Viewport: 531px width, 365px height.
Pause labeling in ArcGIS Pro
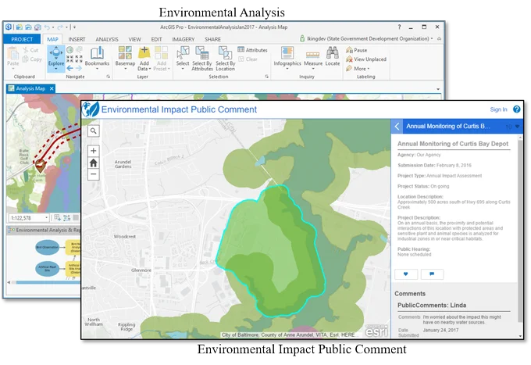pyautogui.click(x=357, y=50)
